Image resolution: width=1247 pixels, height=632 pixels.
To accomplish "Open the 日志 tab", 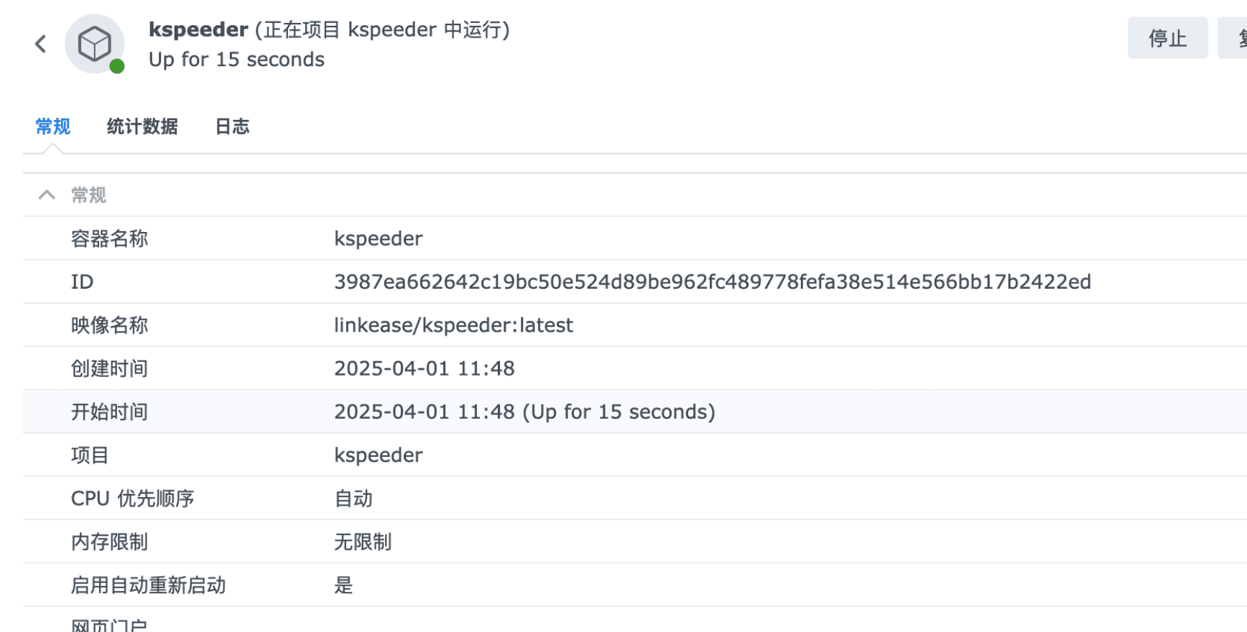I will 232,126.
